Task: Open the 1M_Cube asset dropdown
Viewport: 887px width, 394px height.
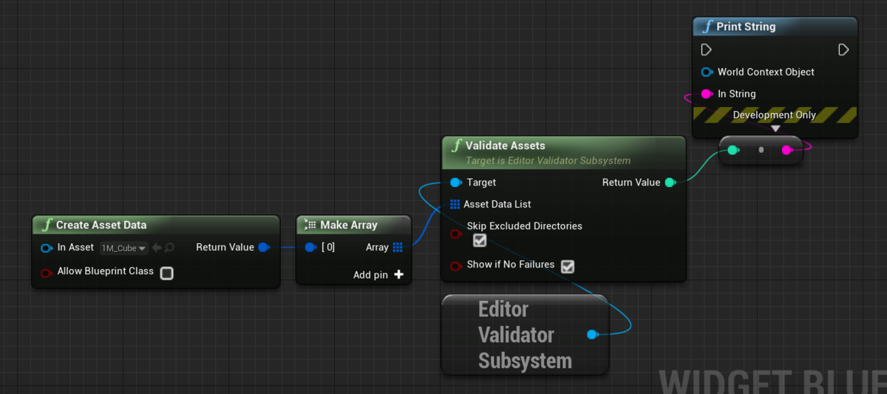Action: [123, 248]
